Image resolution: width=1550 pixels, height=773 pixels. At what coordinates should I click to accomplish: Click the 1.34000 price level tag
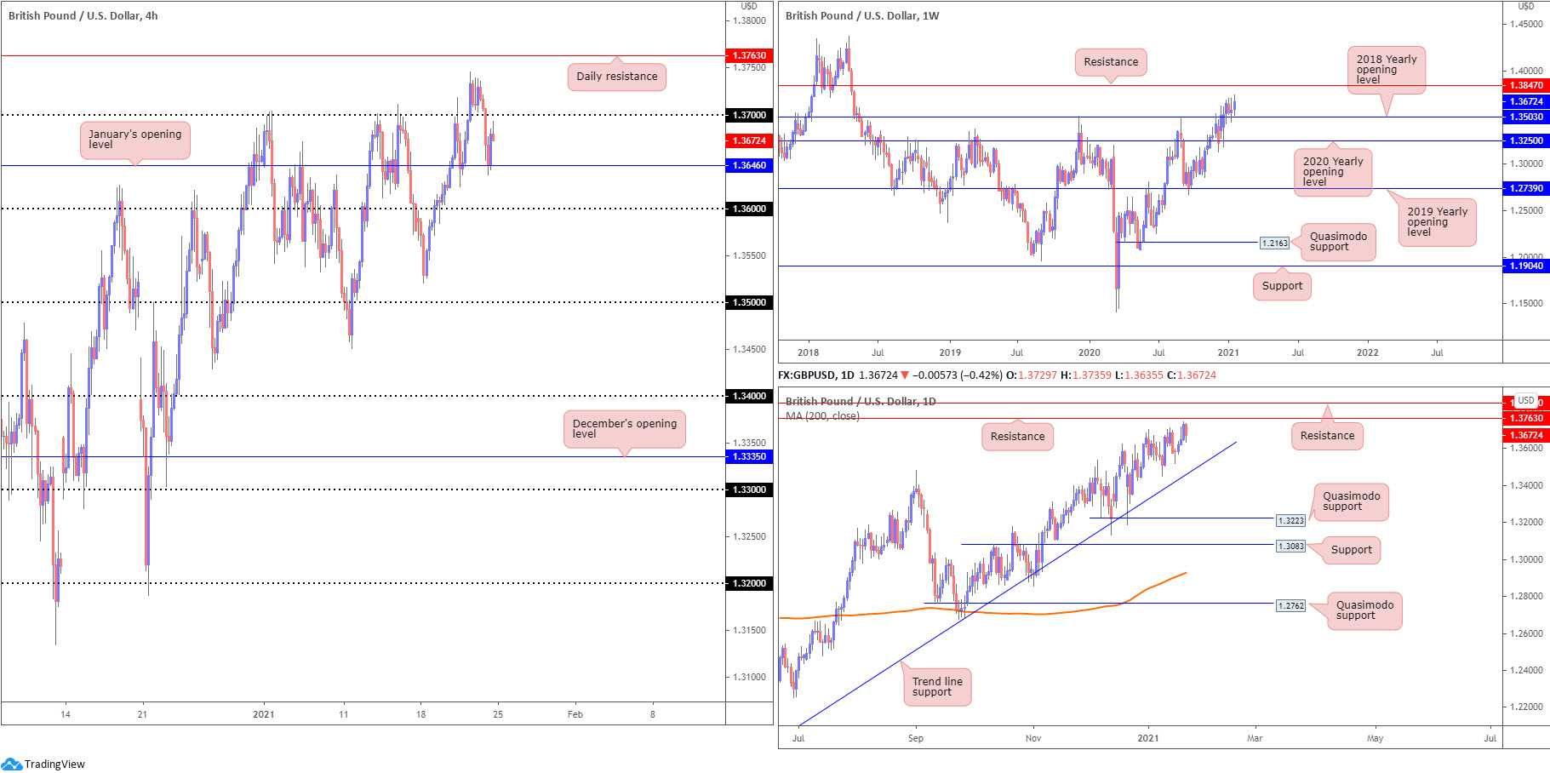749,396
